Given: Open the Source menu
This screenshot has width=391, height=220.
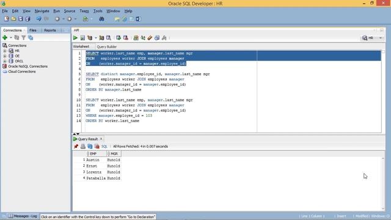Looking at the screenshot, I should pyautogui.click(x=70, y=11).
